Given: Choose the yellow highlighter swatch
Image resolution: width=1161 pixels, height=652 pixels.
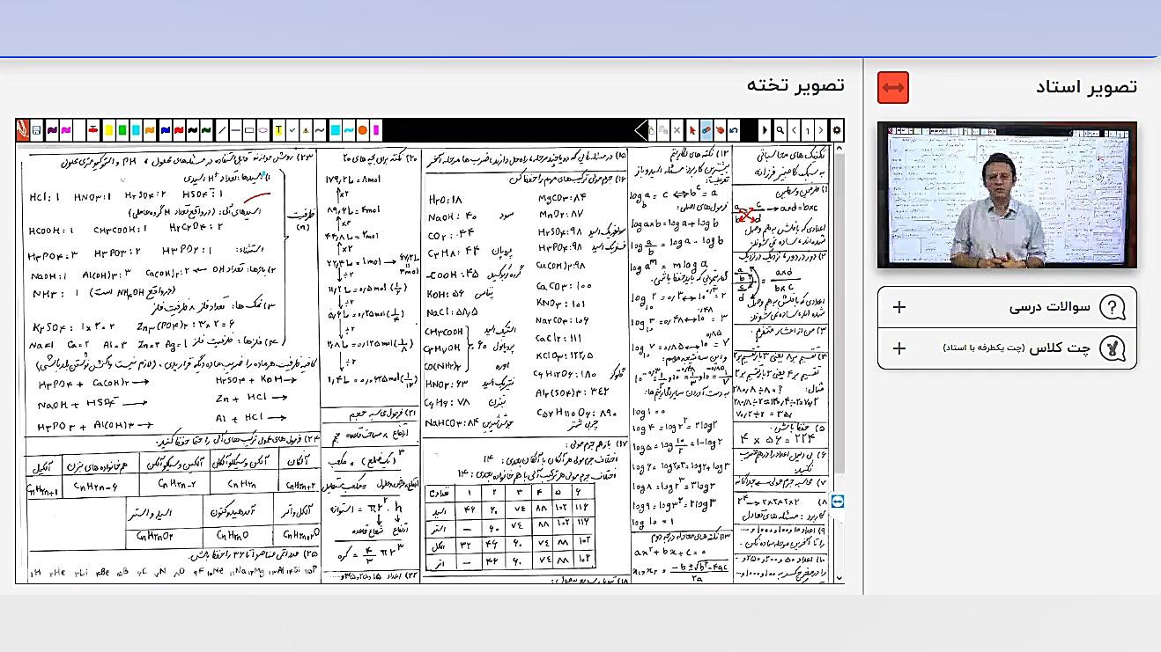Looking at the screenshot, I should (x=108, y=130).
